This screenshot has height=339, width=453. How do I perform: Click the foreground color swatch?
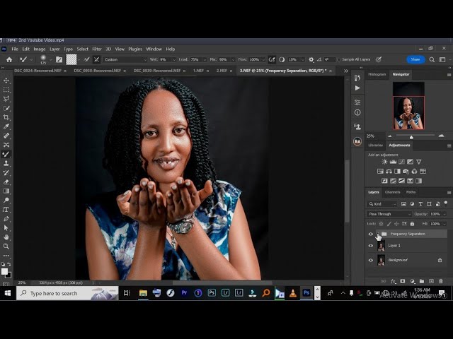(x=4, y=271)
